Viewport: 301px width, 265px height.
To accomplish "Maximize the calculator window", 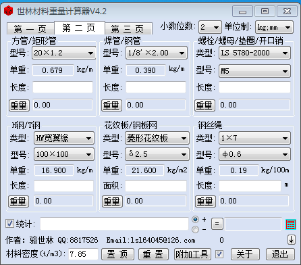I will tap(265, 11).
